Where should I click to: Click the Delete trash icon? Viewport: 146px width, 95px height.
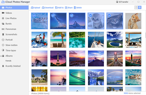click(x=75, y=8)
